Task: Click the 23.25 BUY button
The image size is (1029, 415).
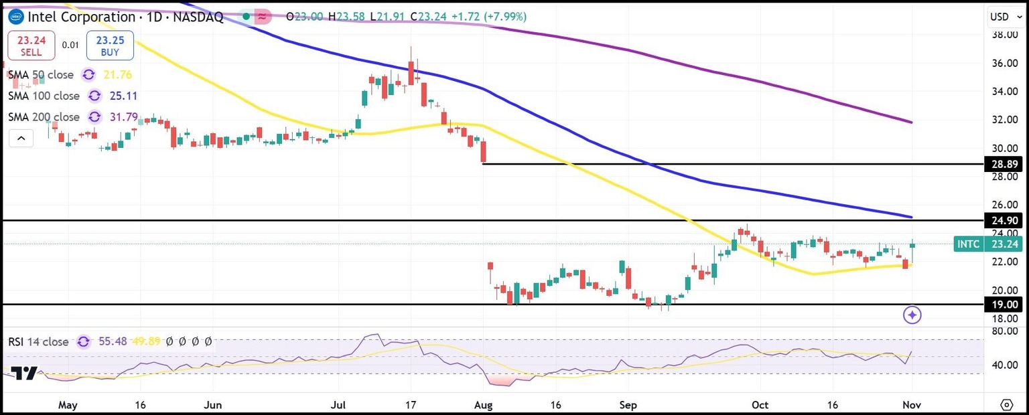Action: point(110,46)
